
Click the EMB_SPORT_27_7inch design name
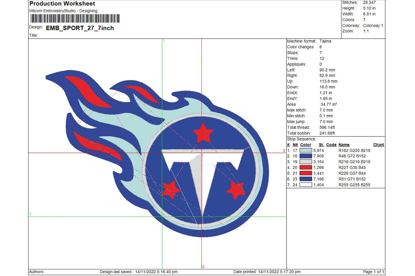pyautogui.click(x=80, y=28)
